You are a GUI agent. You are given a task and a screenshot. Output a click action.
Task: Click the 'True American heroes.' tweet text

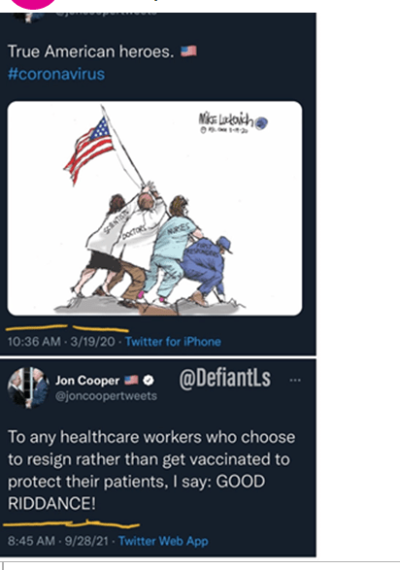coord(91,51)
